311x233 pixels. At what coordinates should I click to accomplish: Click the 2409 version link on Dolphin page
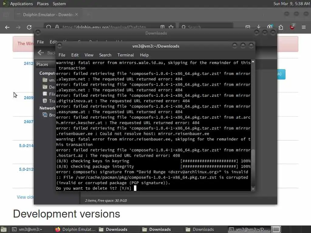(29, 98)
